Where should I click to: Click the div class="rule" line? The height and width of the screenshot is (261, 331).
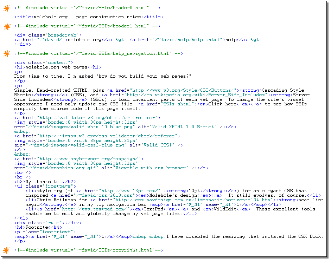[x=48, y=223]
